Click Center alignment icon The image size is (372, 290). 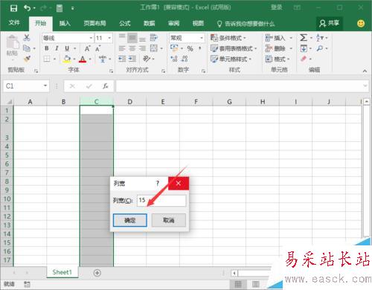tap(132, 48)
